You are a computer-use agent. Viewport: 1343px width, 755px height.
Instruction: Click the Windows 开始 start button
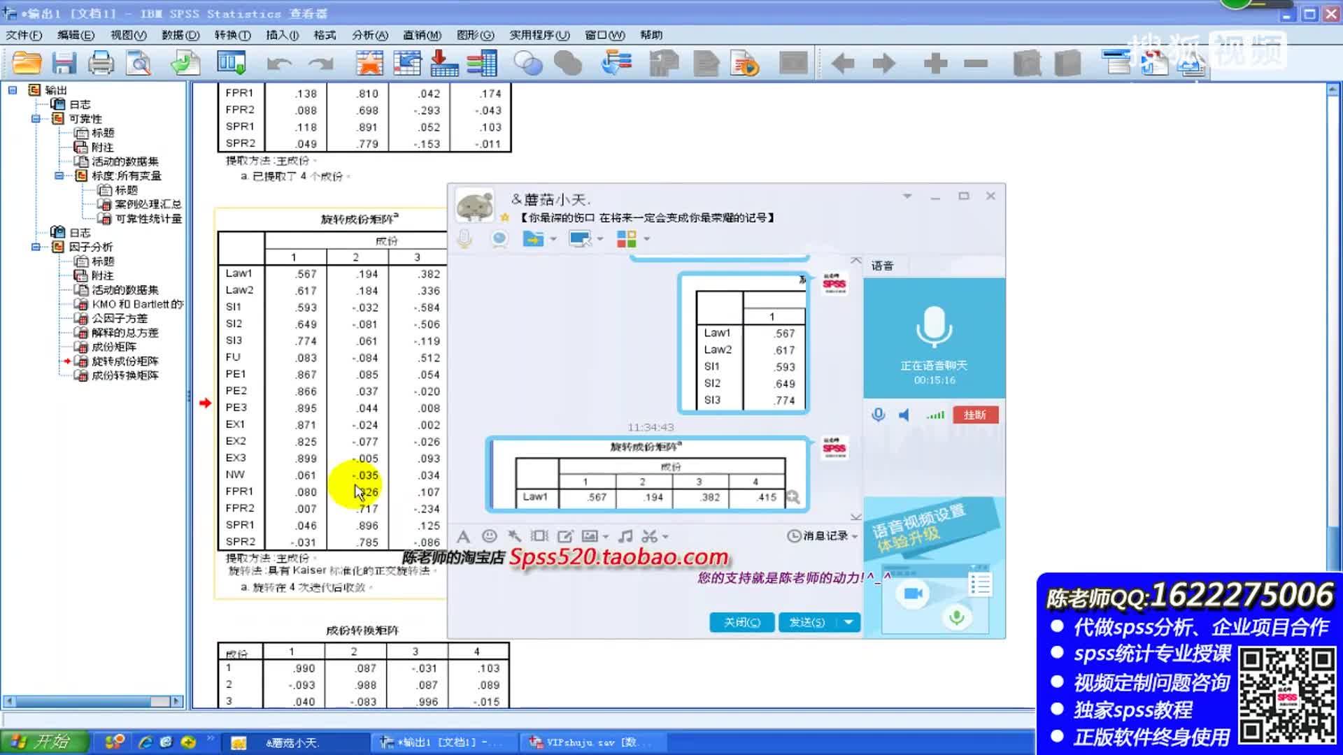43,742
